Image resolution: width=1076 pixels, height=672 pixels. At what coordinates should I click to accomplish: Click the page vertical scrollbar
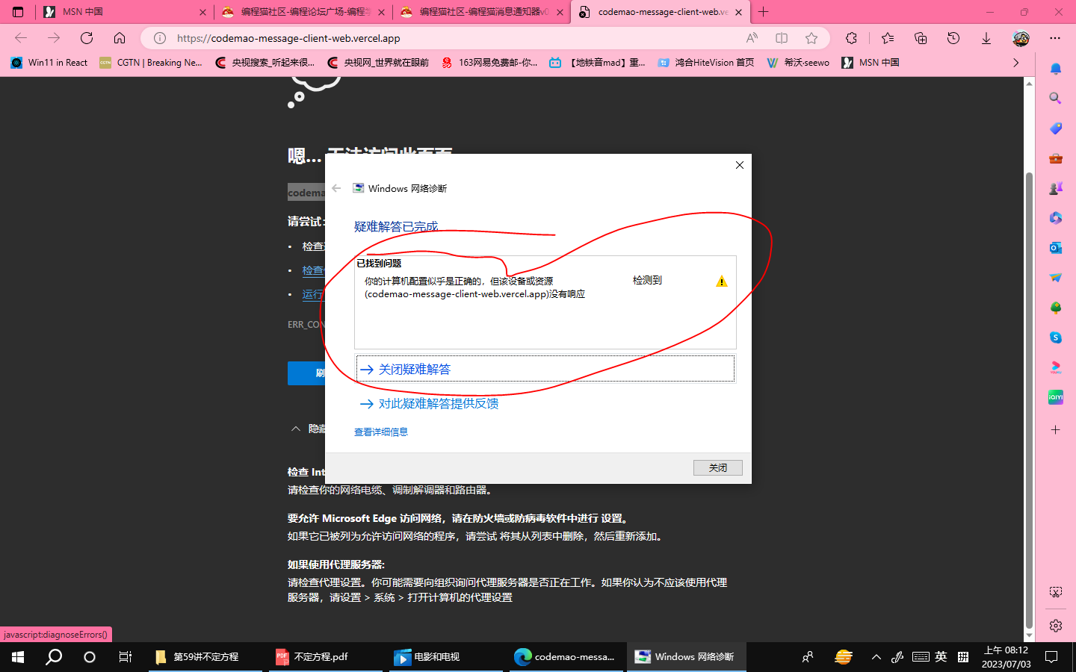pos(1029,399)
